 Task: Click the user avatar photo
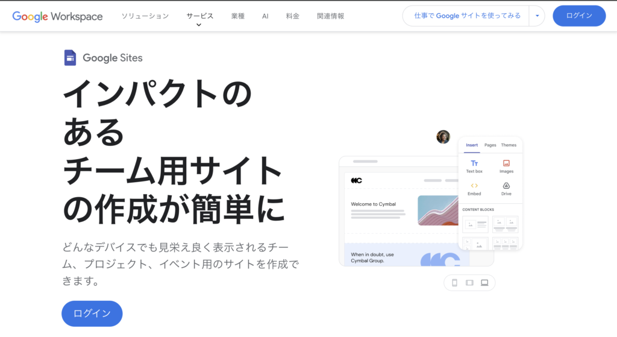click(443, 137)
